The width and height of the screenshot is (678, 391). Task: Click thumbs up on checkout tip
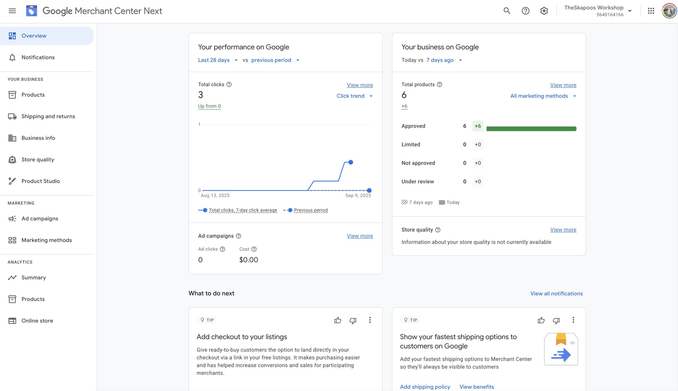(x=337, y=320)
